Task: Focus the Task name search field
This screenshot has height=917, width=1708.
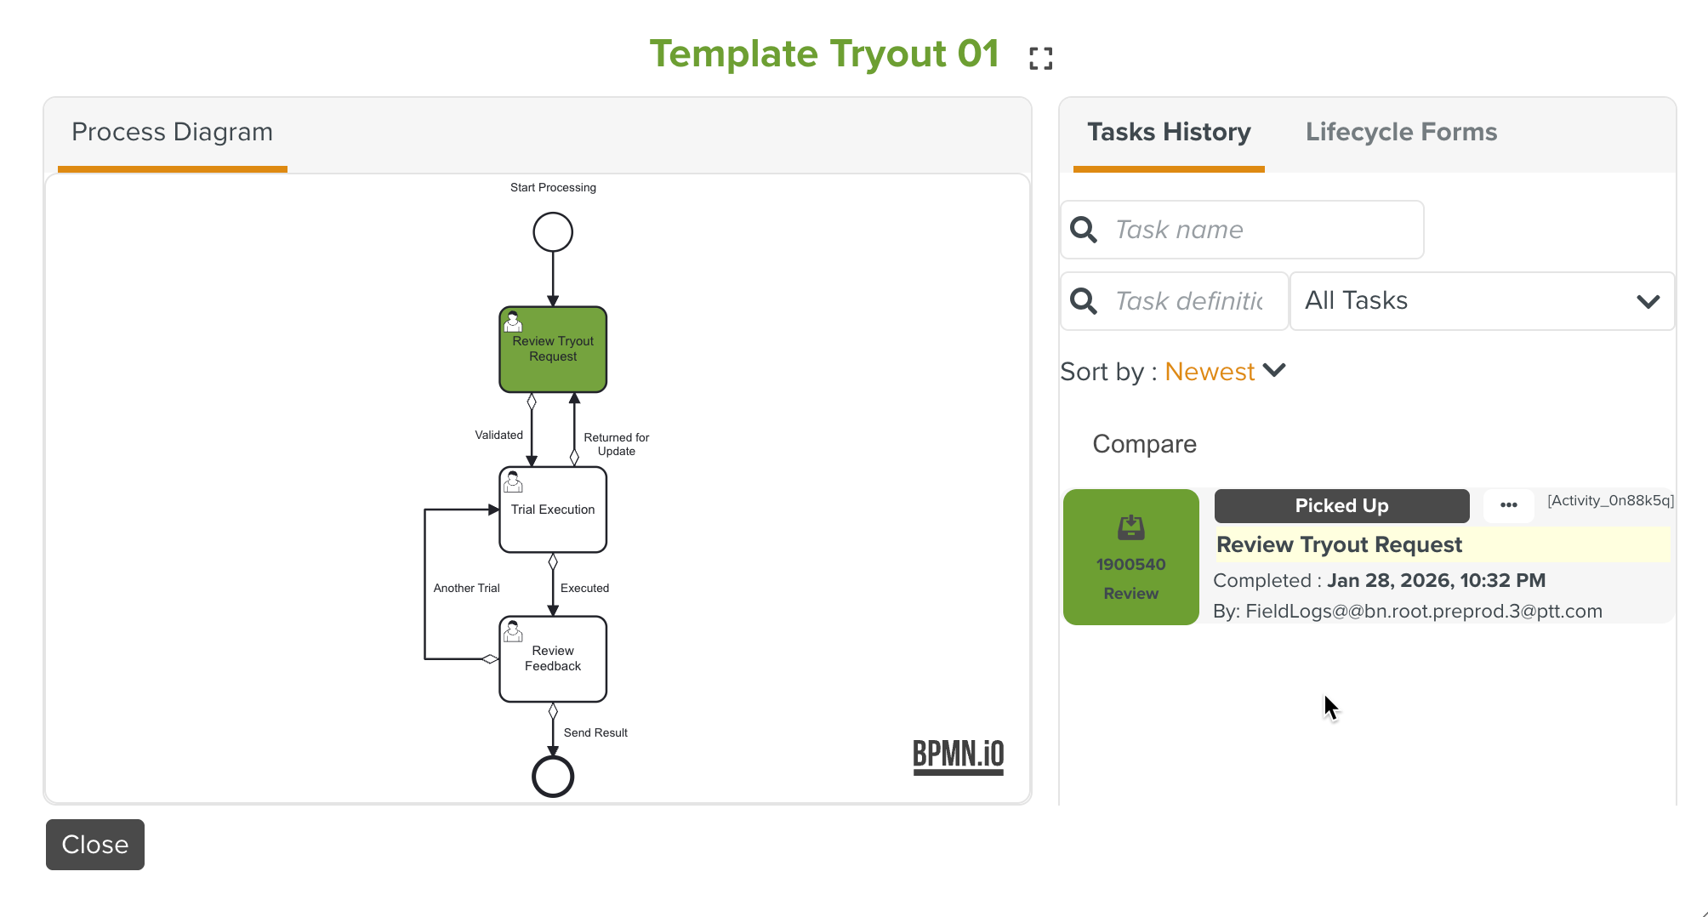Action: point(1263,230)
